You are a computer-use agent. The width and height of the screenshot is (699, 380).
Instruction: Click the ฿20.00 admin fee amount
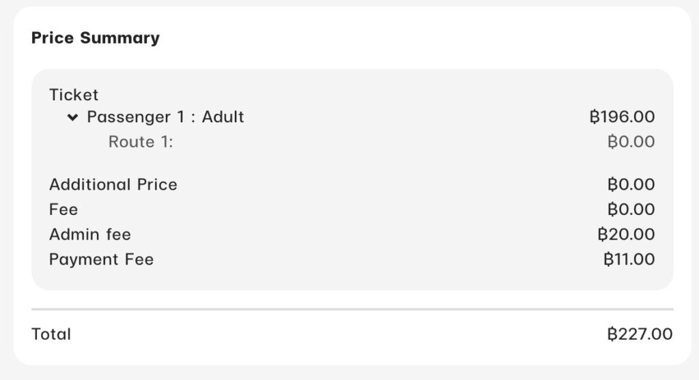(626, 235)
